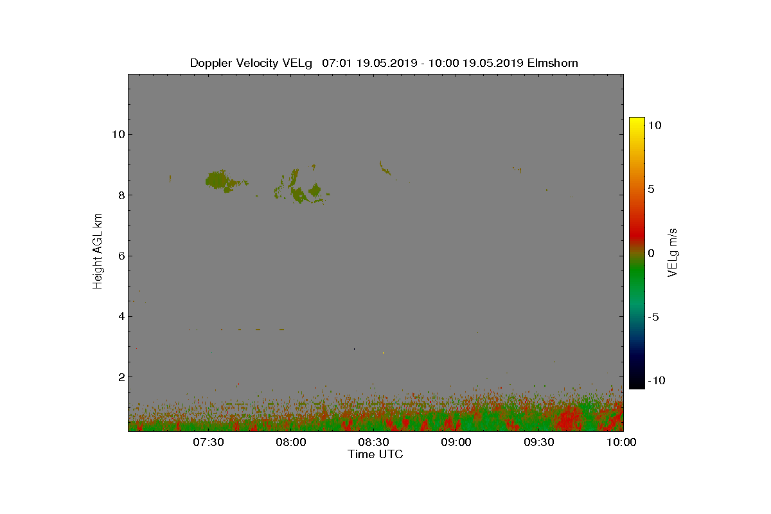This screenshot has height=514, width=771.
Task: Click the plot title 'Doppler Velocity VELg'
Action: point(251,63)
